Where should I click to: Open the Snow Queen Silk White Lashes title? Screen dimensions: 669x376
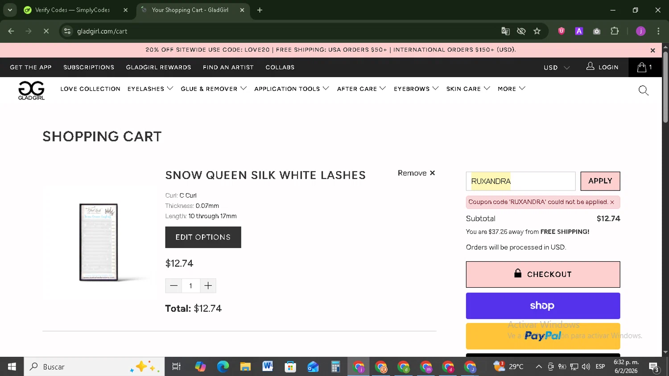click(265, 175)
